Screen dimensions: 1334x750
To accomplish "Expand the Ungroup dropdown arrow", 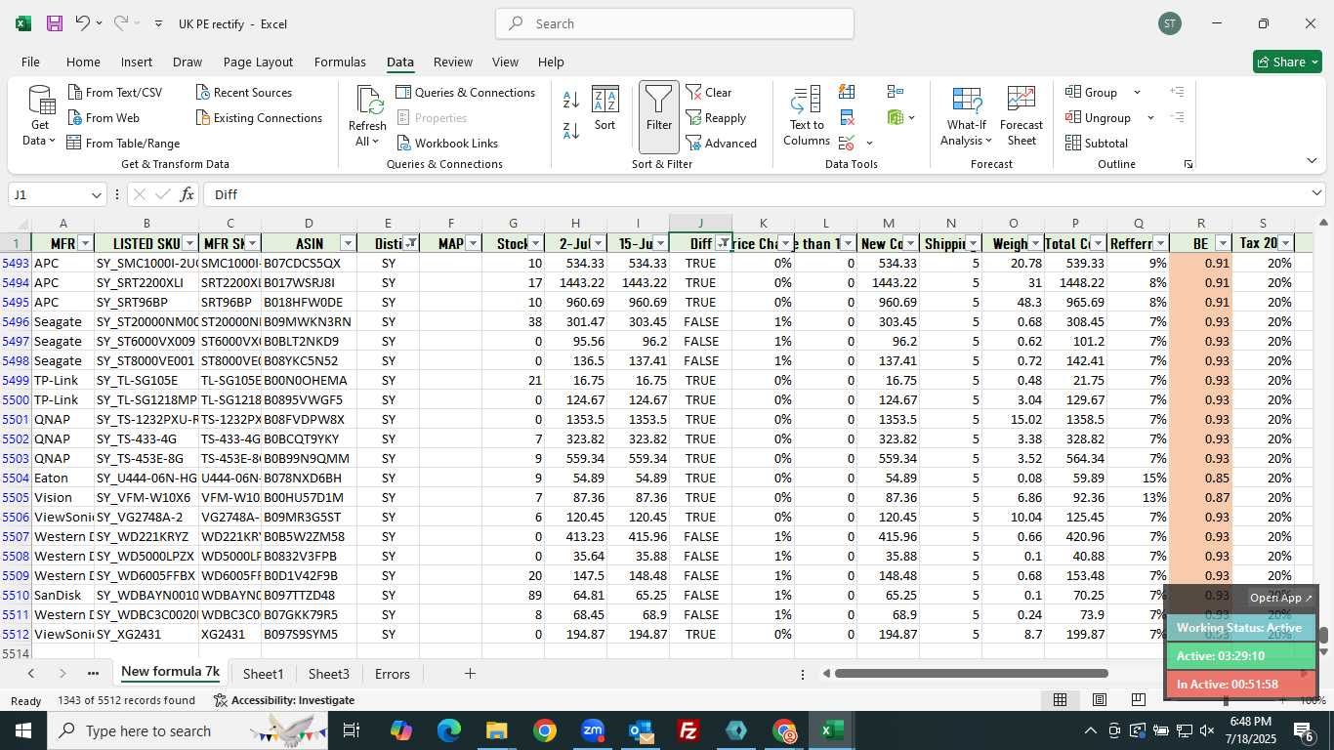I will pyautogui.click(x=1150, y=118).
